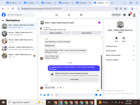
Task: React to the 732-207-7494 message
Action: click(58, 88)
